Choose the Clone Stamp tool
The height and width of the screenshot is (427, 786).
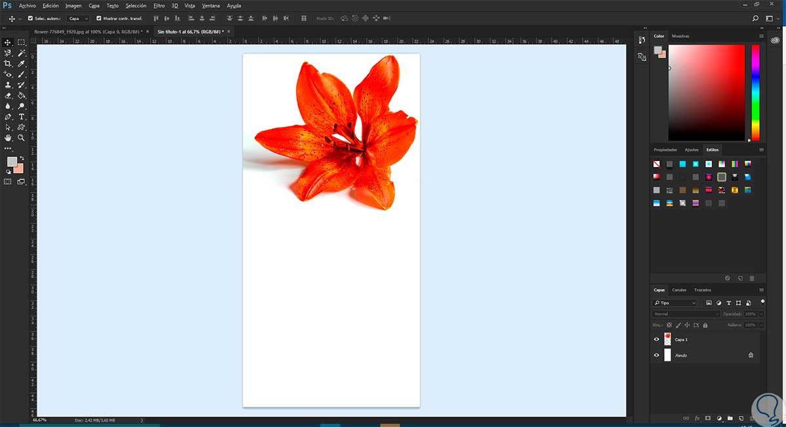point(8,85)
